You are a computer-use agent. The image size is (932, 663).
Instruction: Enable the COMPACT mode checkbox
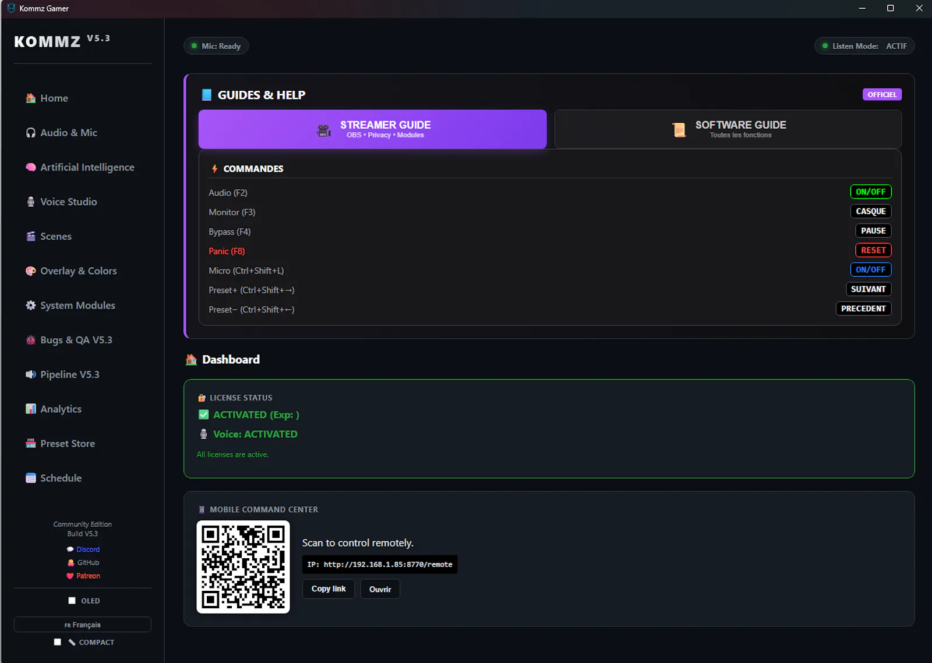tap(58, 642)
